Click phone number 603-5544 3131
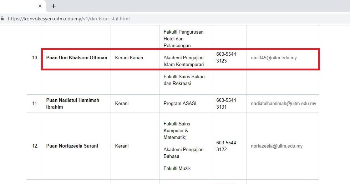 (226, 104)
